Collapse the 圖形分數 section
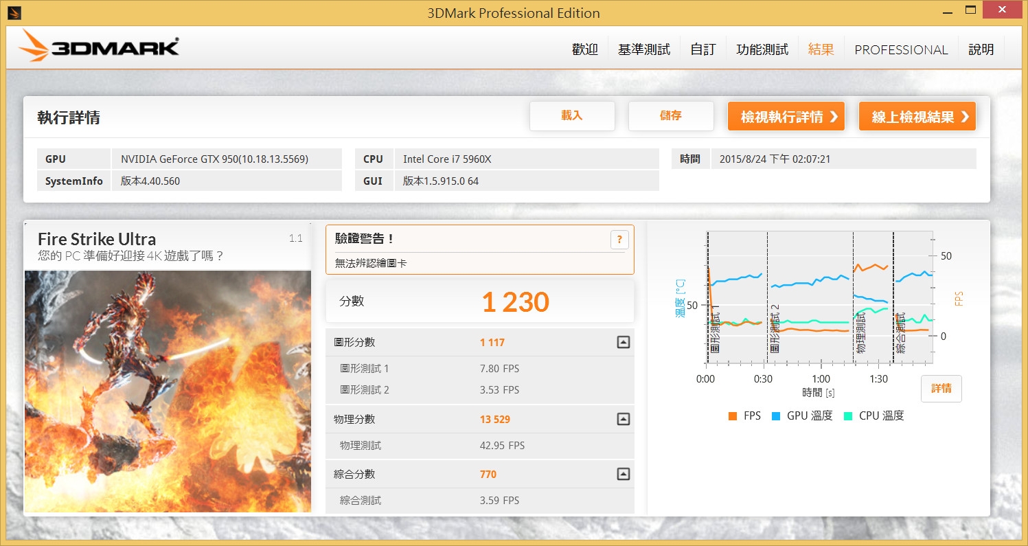1028x546 pixels. 623,342
